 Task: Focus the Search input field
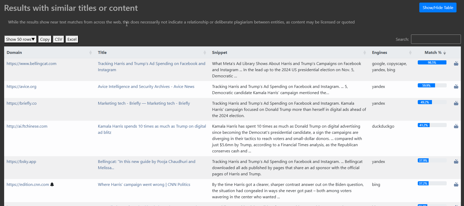(436, 39)
